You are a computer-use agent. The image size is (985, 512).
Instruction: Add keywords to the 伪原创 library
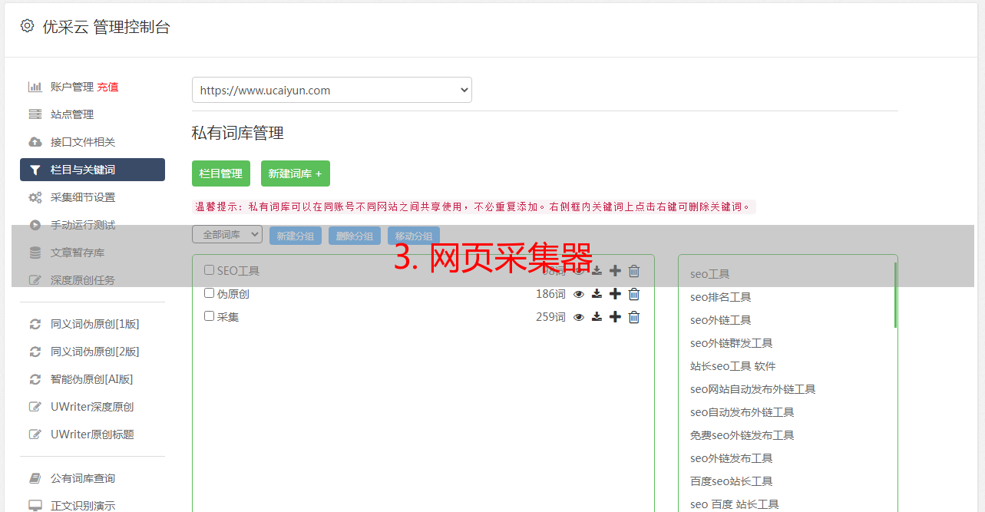(x=615, y=294)
